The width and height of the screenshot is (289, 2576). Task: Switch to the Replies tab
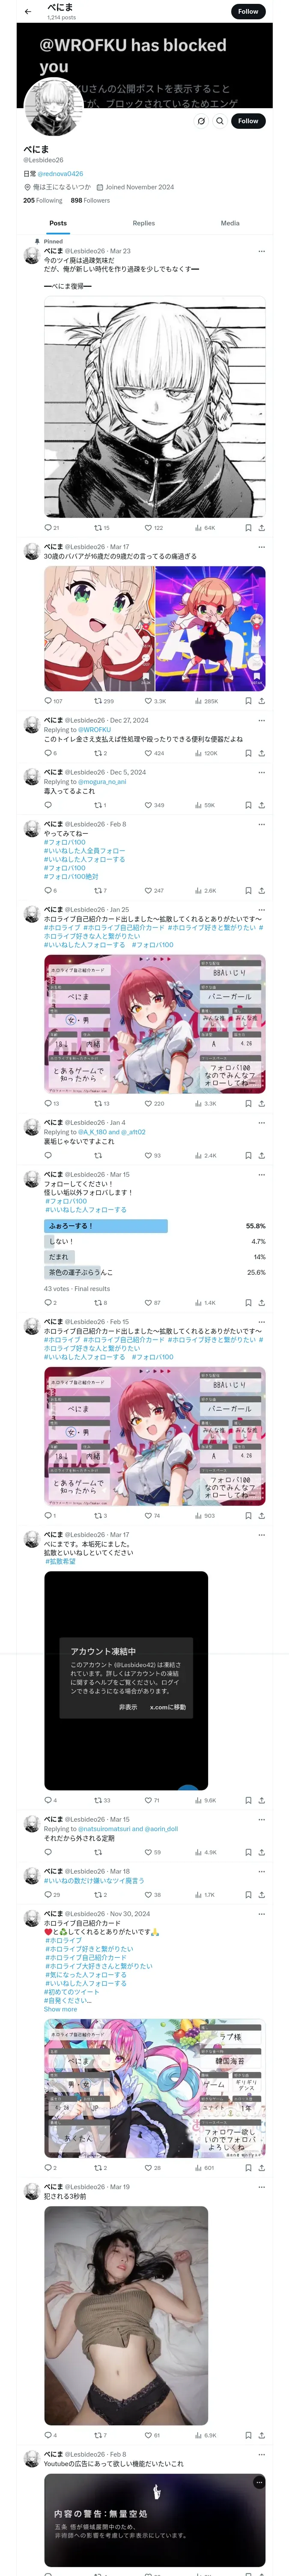point(143,223)
